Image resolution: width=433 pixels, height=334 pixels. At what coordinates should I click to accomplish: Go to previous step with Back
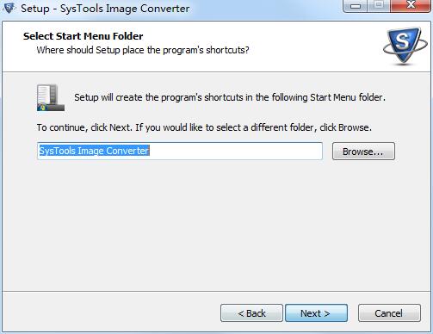point(251,313)
